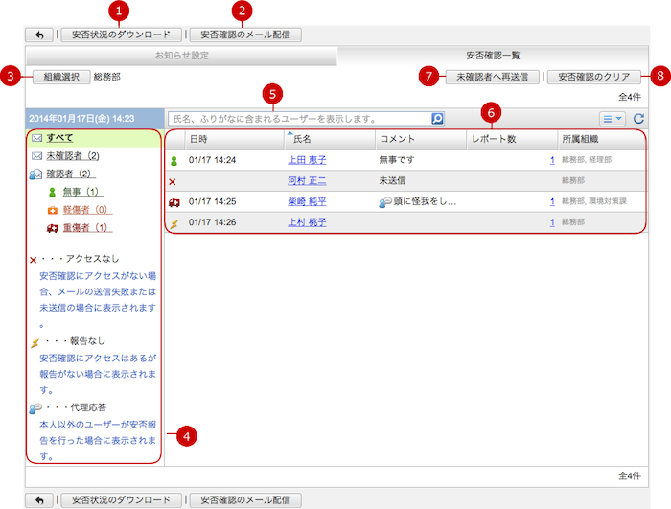
Task: Open user 上村 桃子 link
Action: point(307,222)
